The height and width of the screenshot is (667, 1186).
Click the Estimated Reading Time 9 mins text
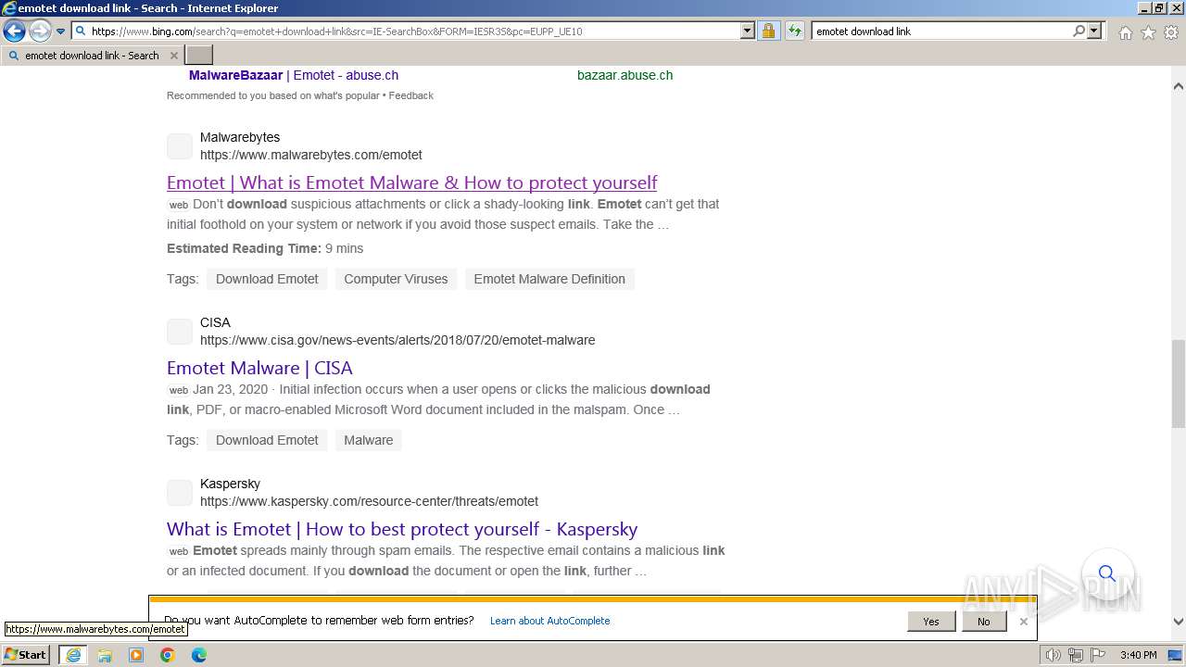[265, 248]
